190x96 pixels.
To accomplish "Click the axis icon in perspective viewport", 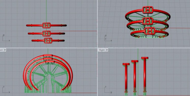I will [x=108, y=38].
